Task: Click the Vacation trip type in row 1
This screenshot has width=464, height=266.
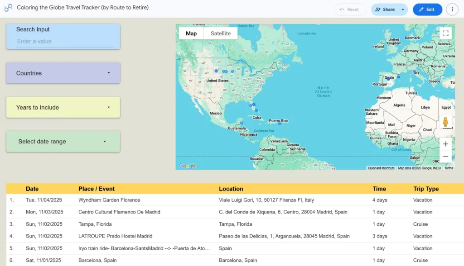Action: [423, 200]
